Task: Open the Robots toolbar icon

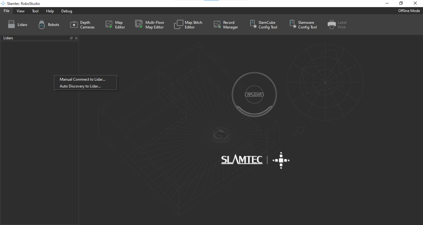Action: 42,24
